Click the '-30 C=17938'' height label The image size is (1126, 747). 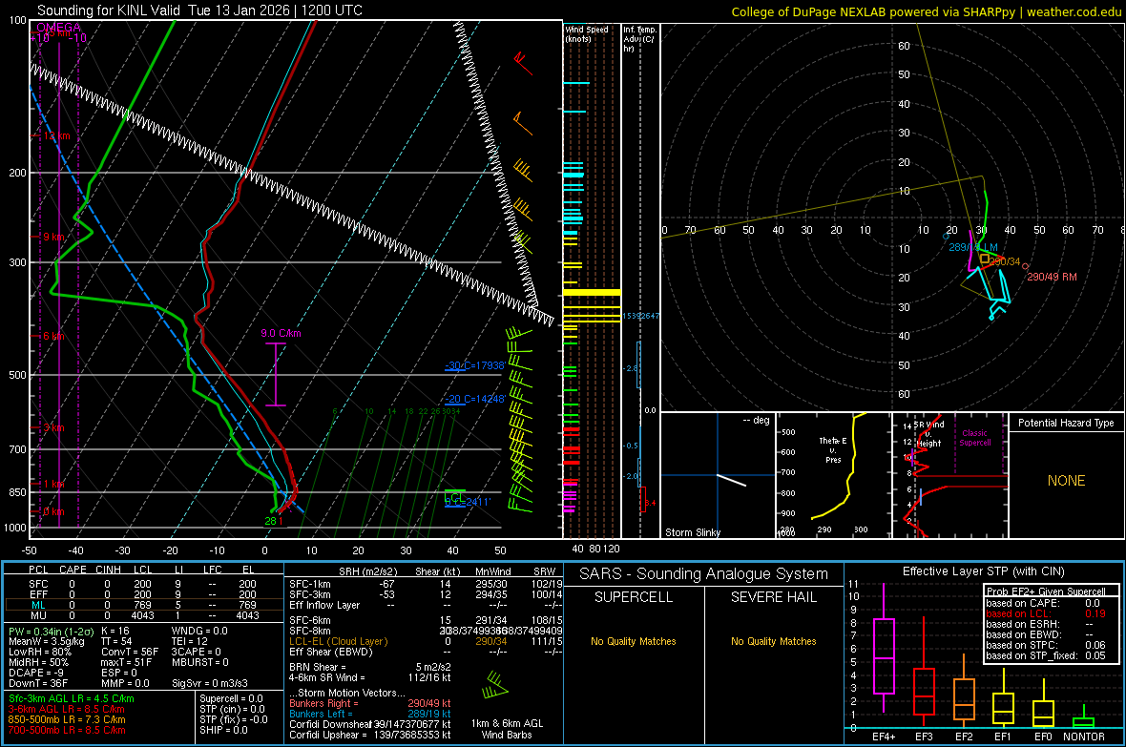[475, 365]
